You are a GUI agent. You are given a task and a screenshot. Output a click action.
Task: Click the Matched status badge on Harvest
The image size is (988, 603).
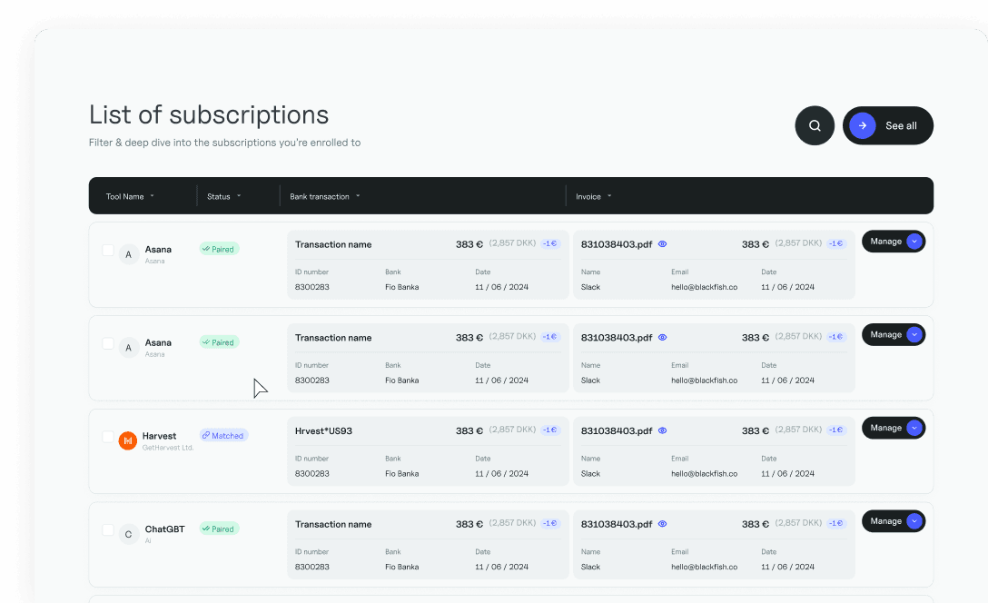223,436
